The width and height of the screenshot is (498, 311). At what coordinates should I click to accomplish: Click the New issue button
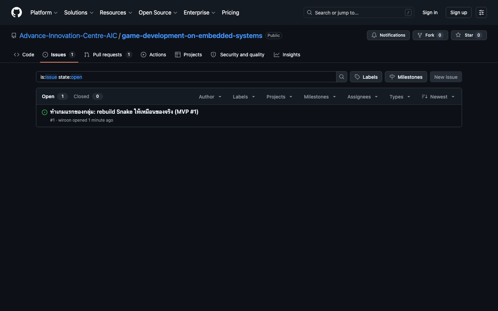[446, 77]
